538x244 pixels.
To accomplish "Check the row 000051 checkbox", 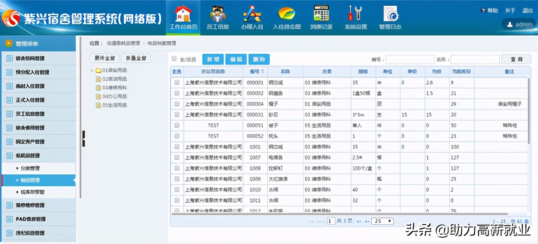I will (177, 126).
